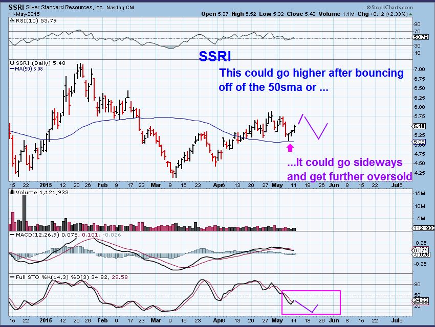Click the Silver Standard Resources, Inc. company name
Image resolution: width=435 pixels, height=327 pixels.
tap(64, 8)
